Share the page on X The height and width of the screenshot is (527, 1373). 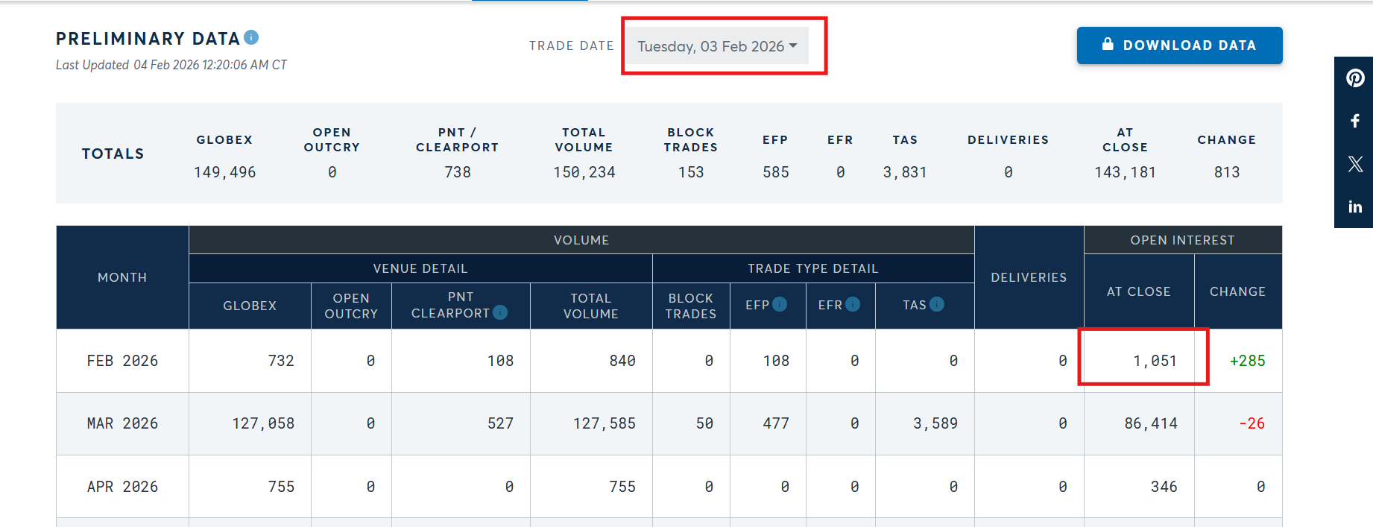pos(1355,164)
